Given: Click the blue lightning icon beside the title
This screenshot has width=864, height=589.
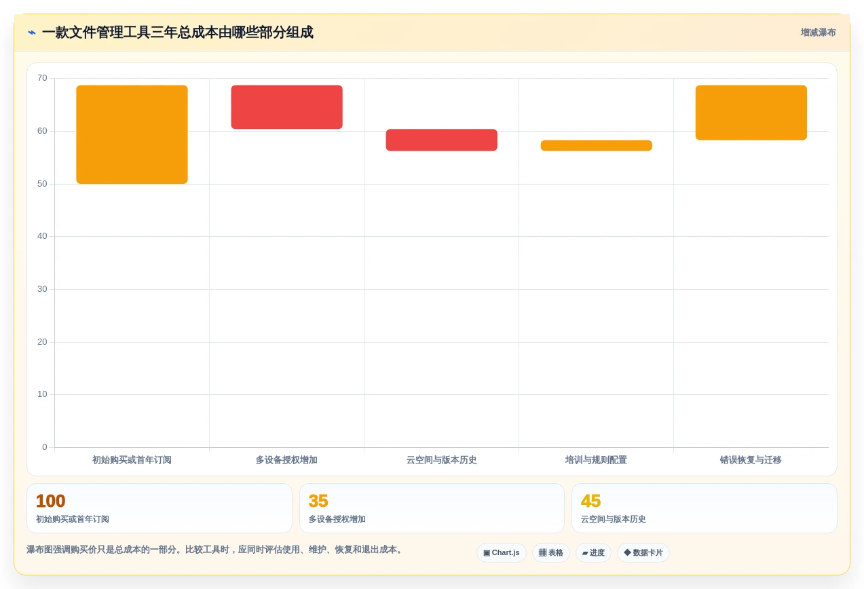Looking at the screenshot, I should click(32, 33).
